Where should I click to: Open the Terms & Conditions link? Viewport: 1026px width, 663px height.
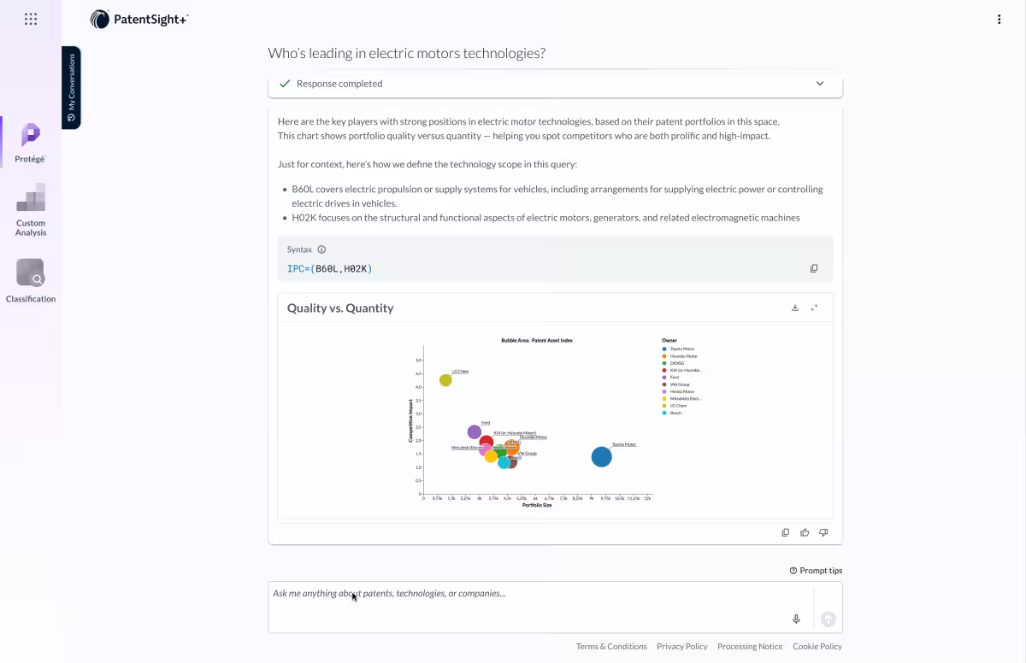click(610, 647)
